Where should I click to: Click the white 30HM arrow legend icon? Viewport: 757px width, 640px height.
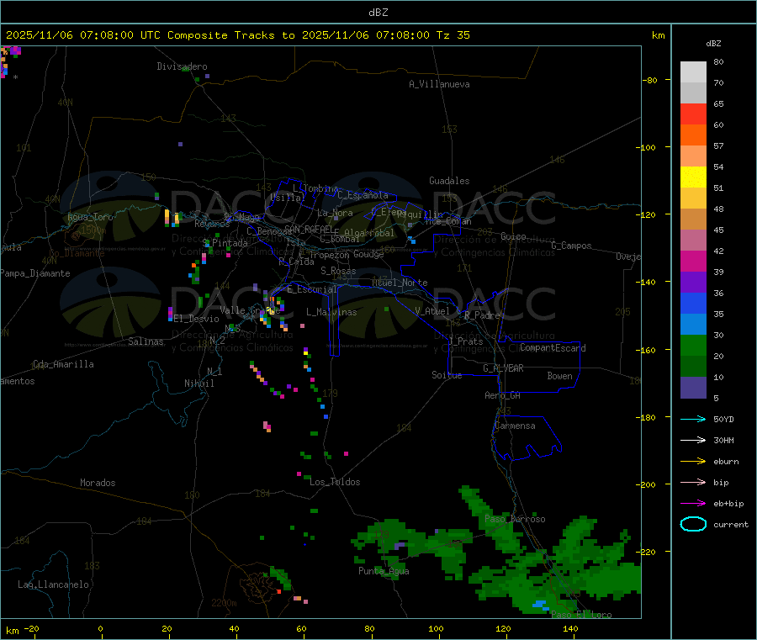[x=693, y=440]
